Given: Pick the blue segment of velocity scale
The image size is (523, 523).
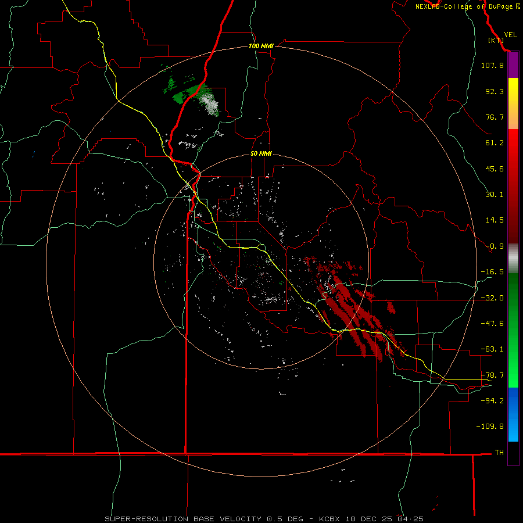Looking at the screenshot, I should pyautogui.click(x=513, y=414).
